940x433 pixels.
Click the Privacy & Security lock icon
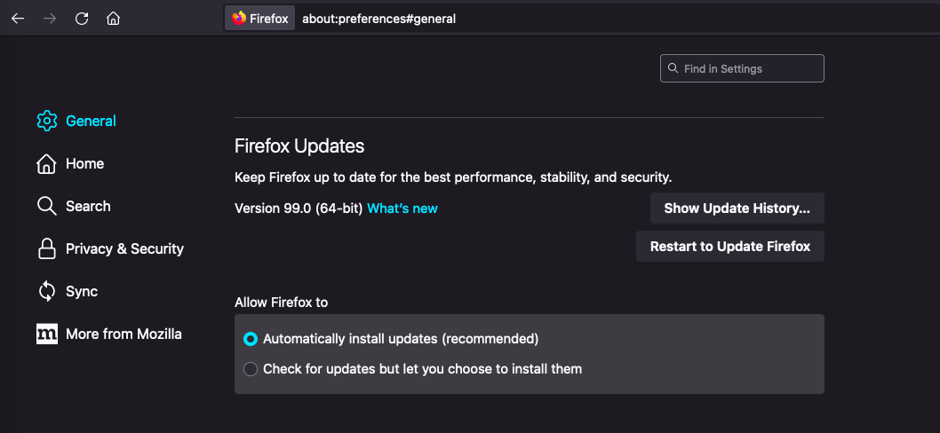click(46, 248)
